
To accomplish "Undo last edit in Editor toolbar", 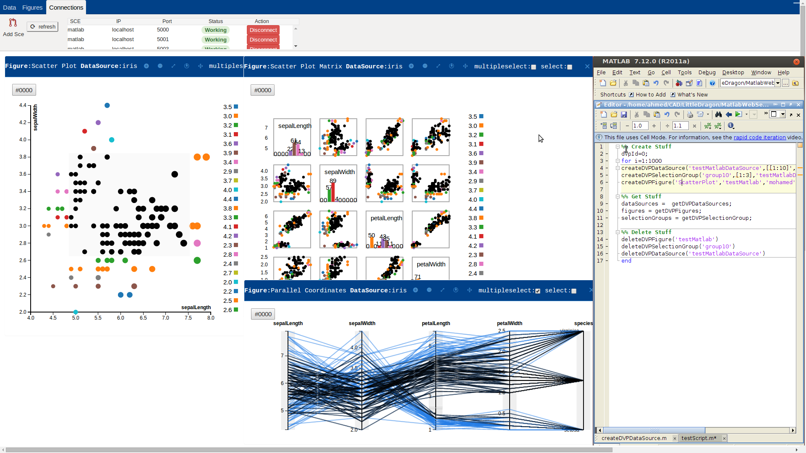I will coord(667,115).
